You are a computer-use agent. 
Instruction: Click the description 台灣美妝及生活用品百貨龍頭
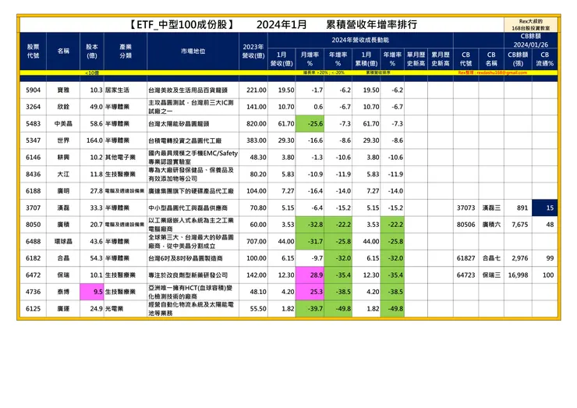click(188, 90)
